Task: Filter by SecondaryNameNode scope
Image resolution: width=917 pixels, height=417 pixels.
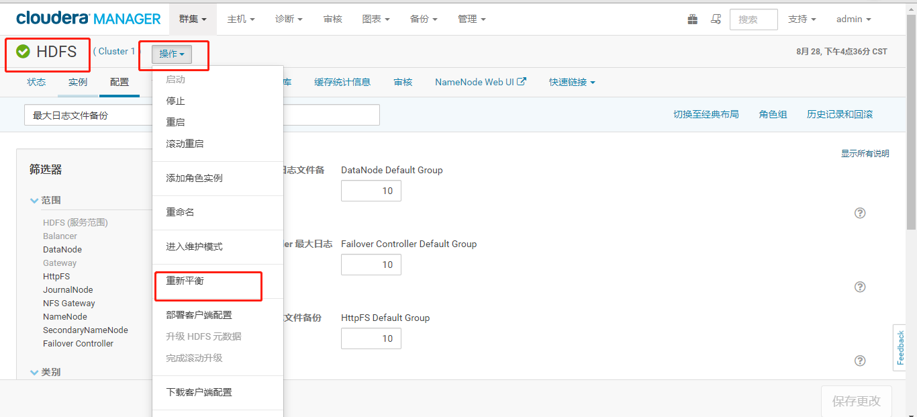Action: (x=85, y=330)
